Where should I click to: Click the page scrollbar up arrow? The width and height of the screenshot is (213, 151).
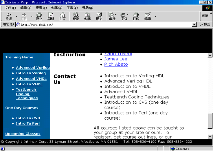210,55
